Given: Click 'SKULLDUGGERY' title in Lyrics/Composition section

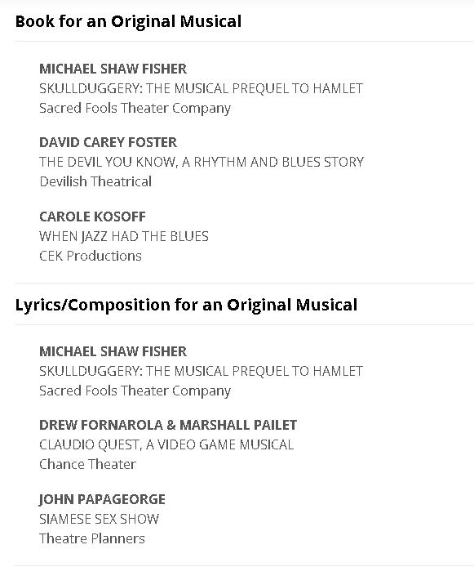Looking at the screenshot, I should coord(201,371).
